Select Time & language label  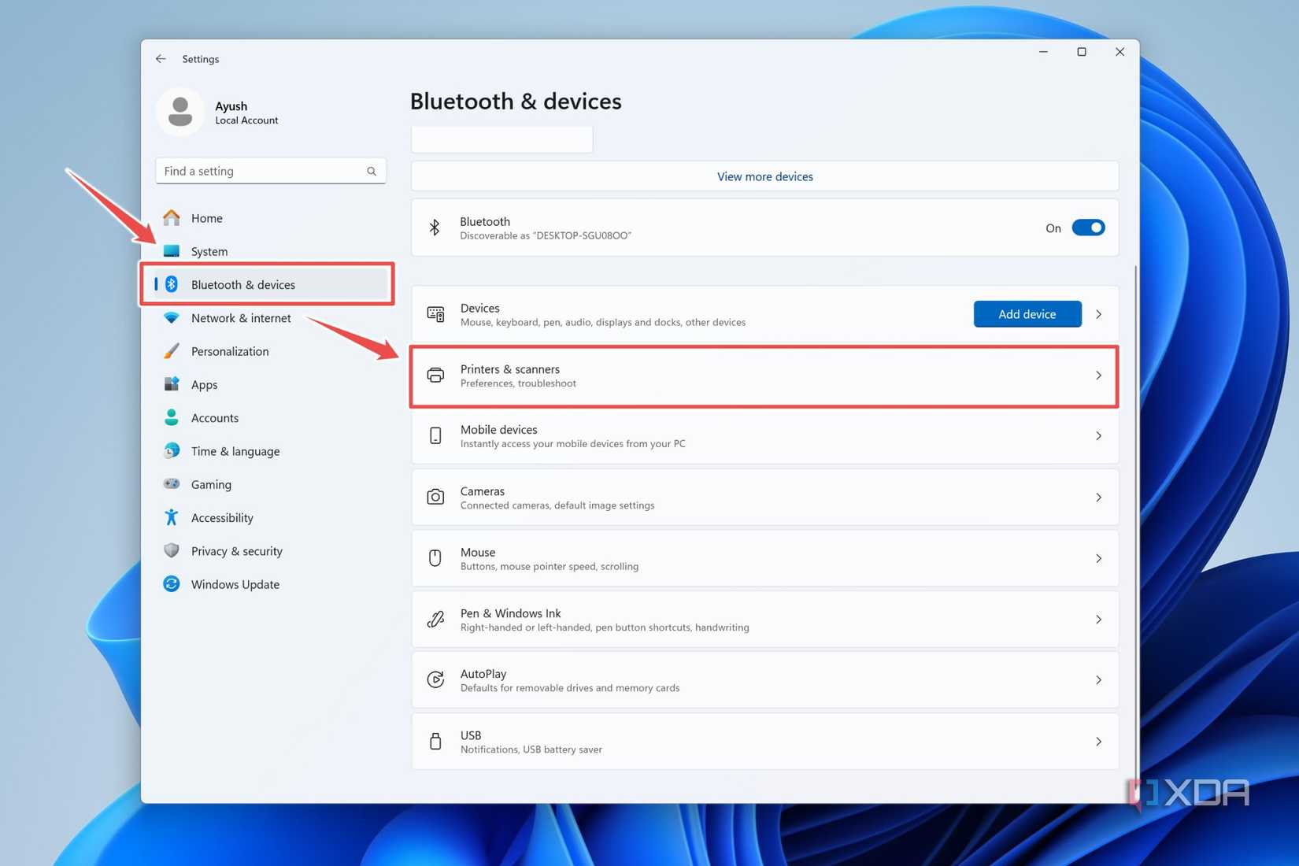(x=235, y=451)
